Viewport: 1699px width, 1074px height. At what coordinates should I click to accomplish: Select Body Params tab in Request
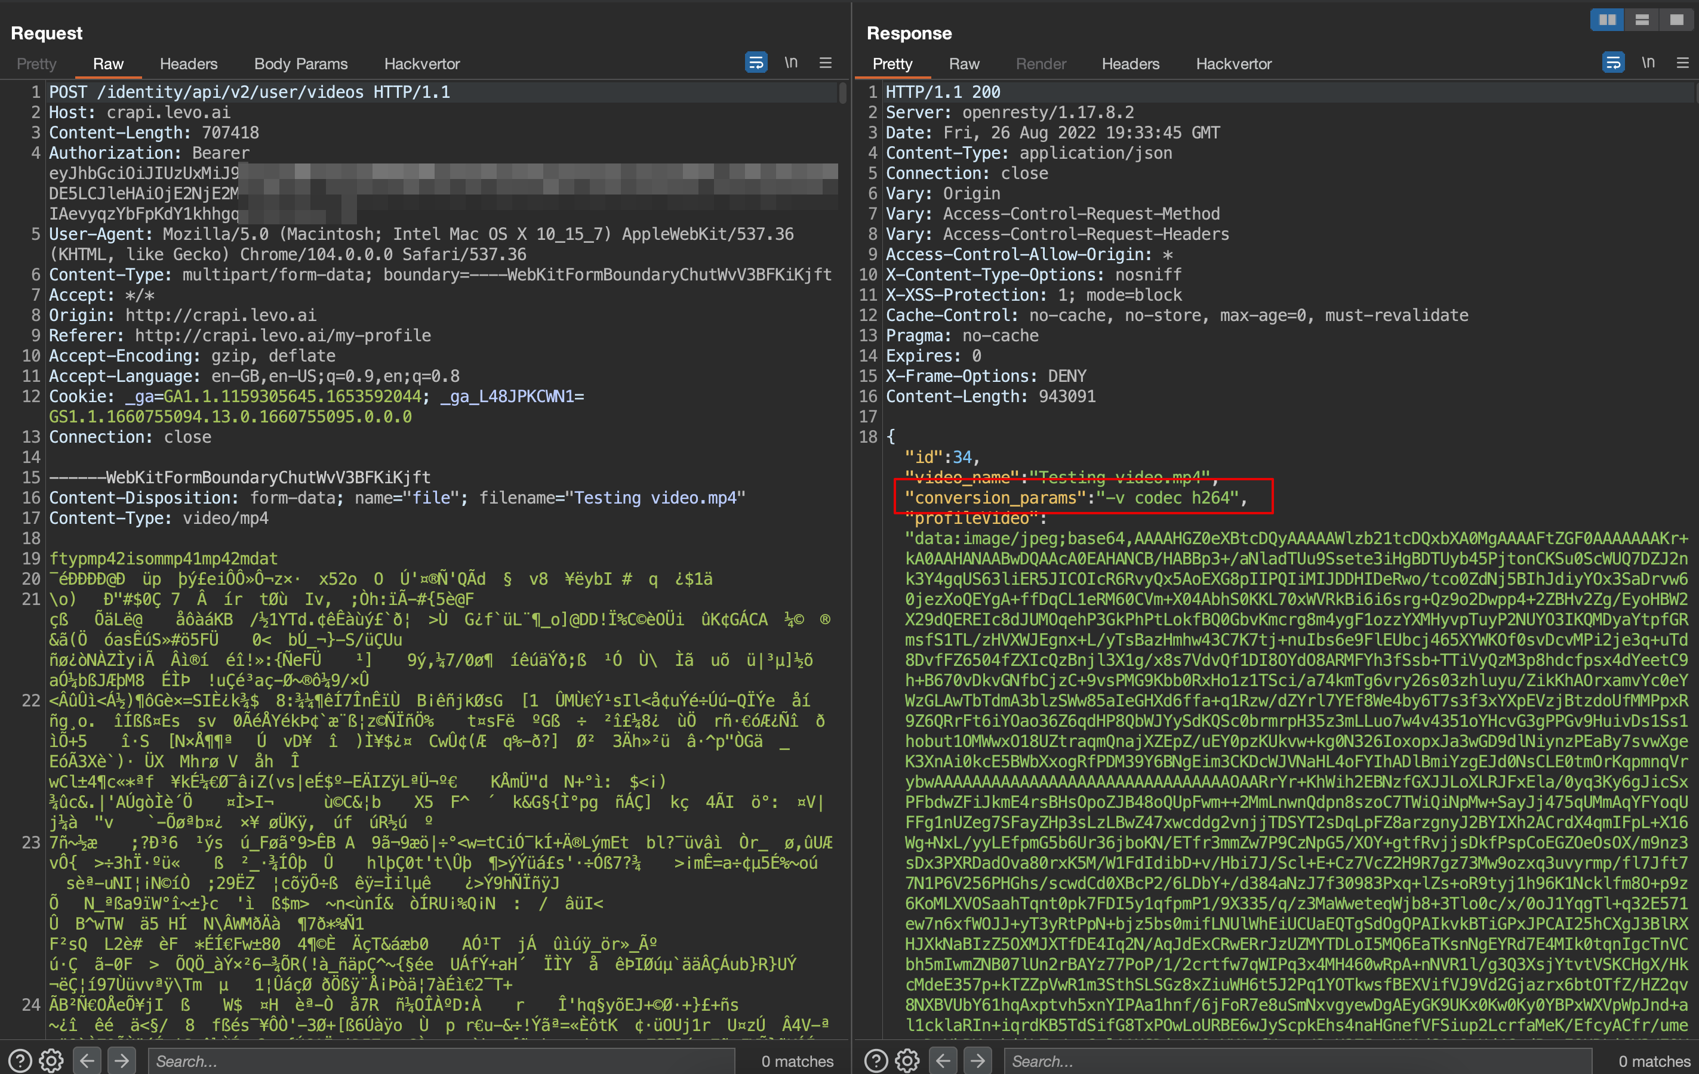(300, 63)
